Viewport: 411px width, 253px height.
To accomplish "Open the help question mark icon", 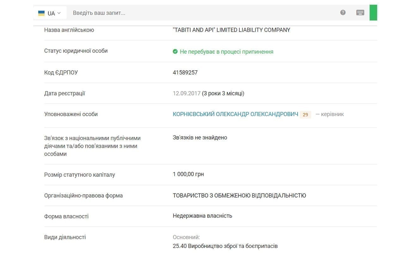I will [343, 13].
